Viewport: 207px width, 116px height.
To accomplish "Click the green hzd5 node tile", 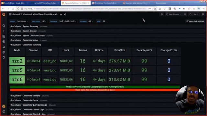I will pyautogui.click(x=17, y=70).
